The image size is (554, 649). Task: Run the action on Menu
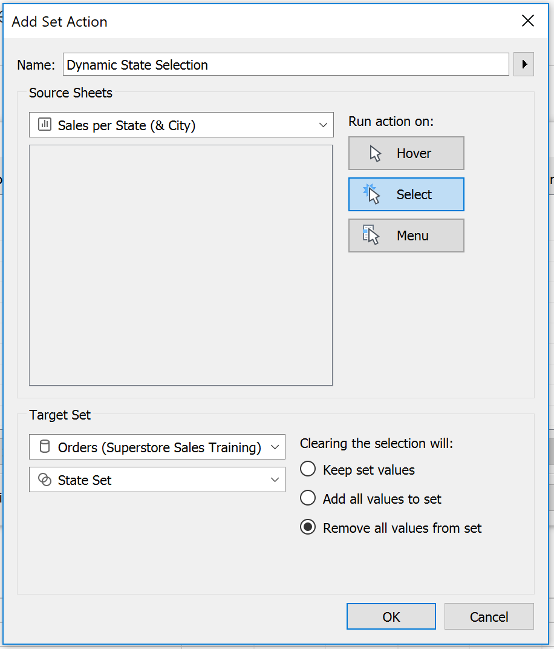406,236
